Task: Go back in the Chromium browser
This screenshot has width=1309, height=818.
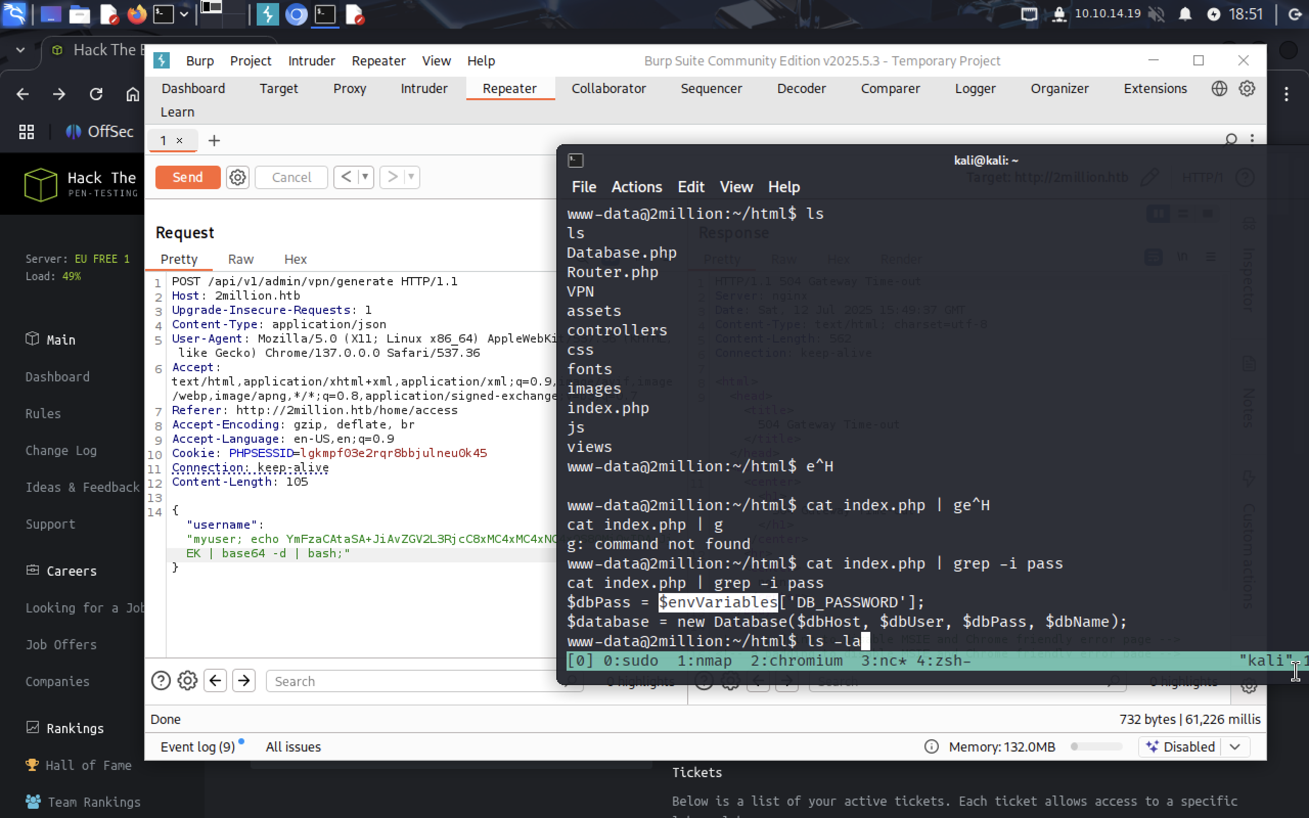Action: [x=22, y=94]
